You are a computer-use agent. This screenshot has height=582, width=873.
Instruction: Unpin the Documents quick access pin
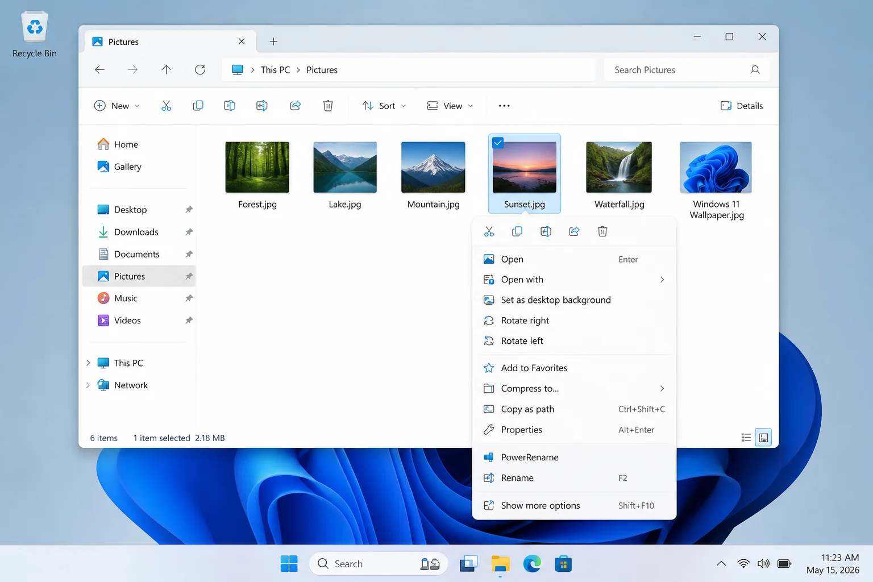click(x=189, y=254)
